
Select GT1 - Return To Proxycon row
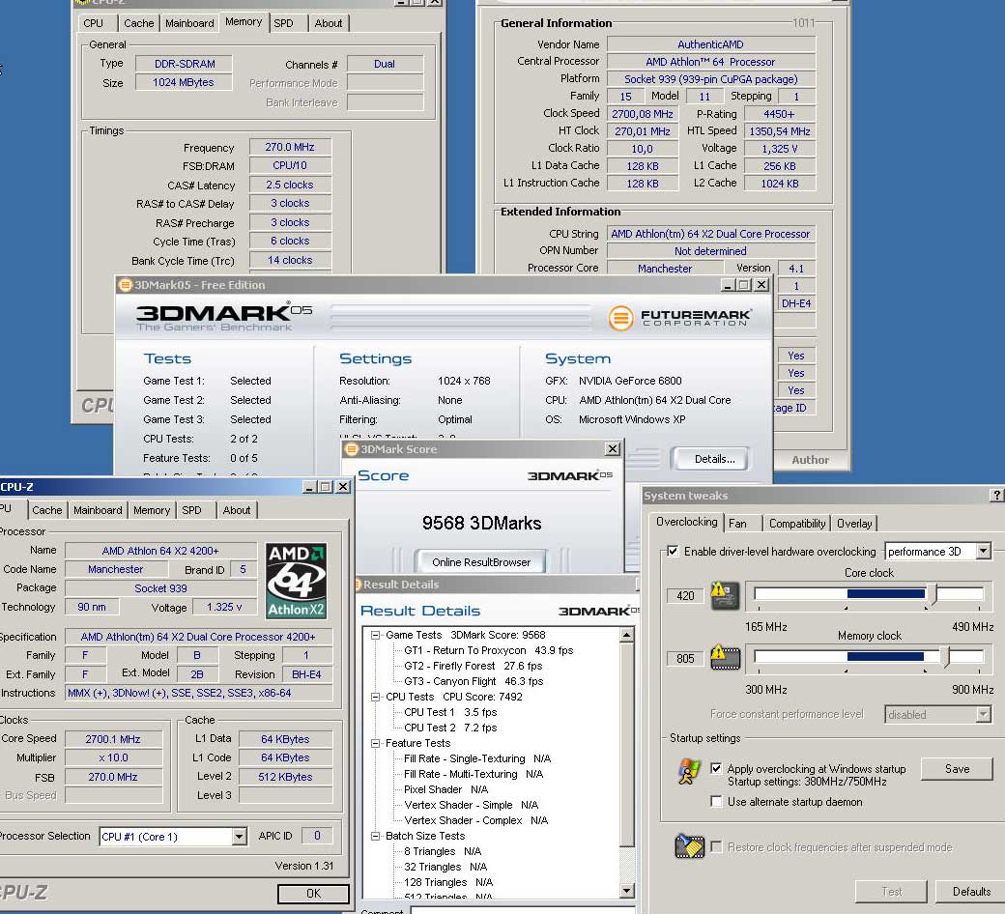(x=488, y=650)
